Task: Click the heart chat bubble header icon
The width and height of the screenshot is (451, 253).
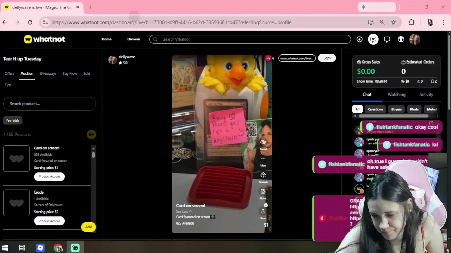Action: click(x=373, y=39)
